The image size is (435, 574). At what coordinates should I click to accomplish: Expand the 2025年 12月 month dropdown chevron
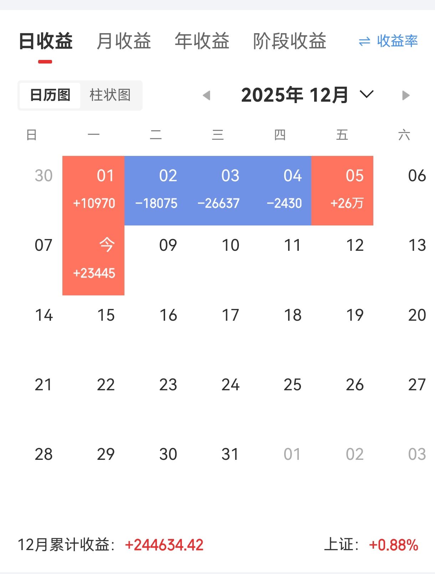(366, 95)
